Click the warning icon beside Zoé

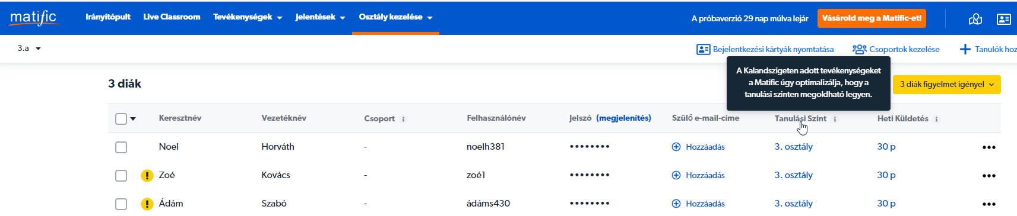pyautogui.click(x=147, y=176)
